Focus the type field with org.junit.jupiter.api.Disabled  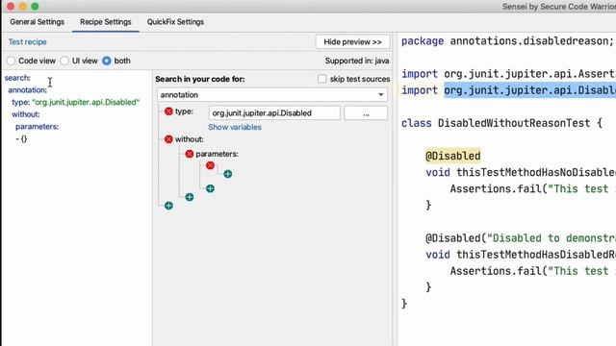point(274,113)
